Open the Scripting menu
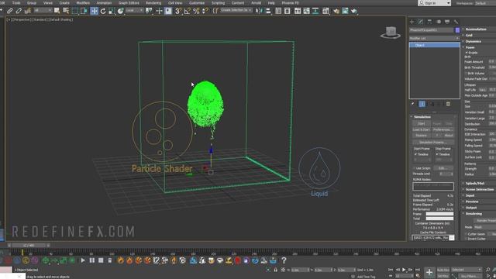Image resolution: width=496 pixels, height=279 pixels. [218, 3]
